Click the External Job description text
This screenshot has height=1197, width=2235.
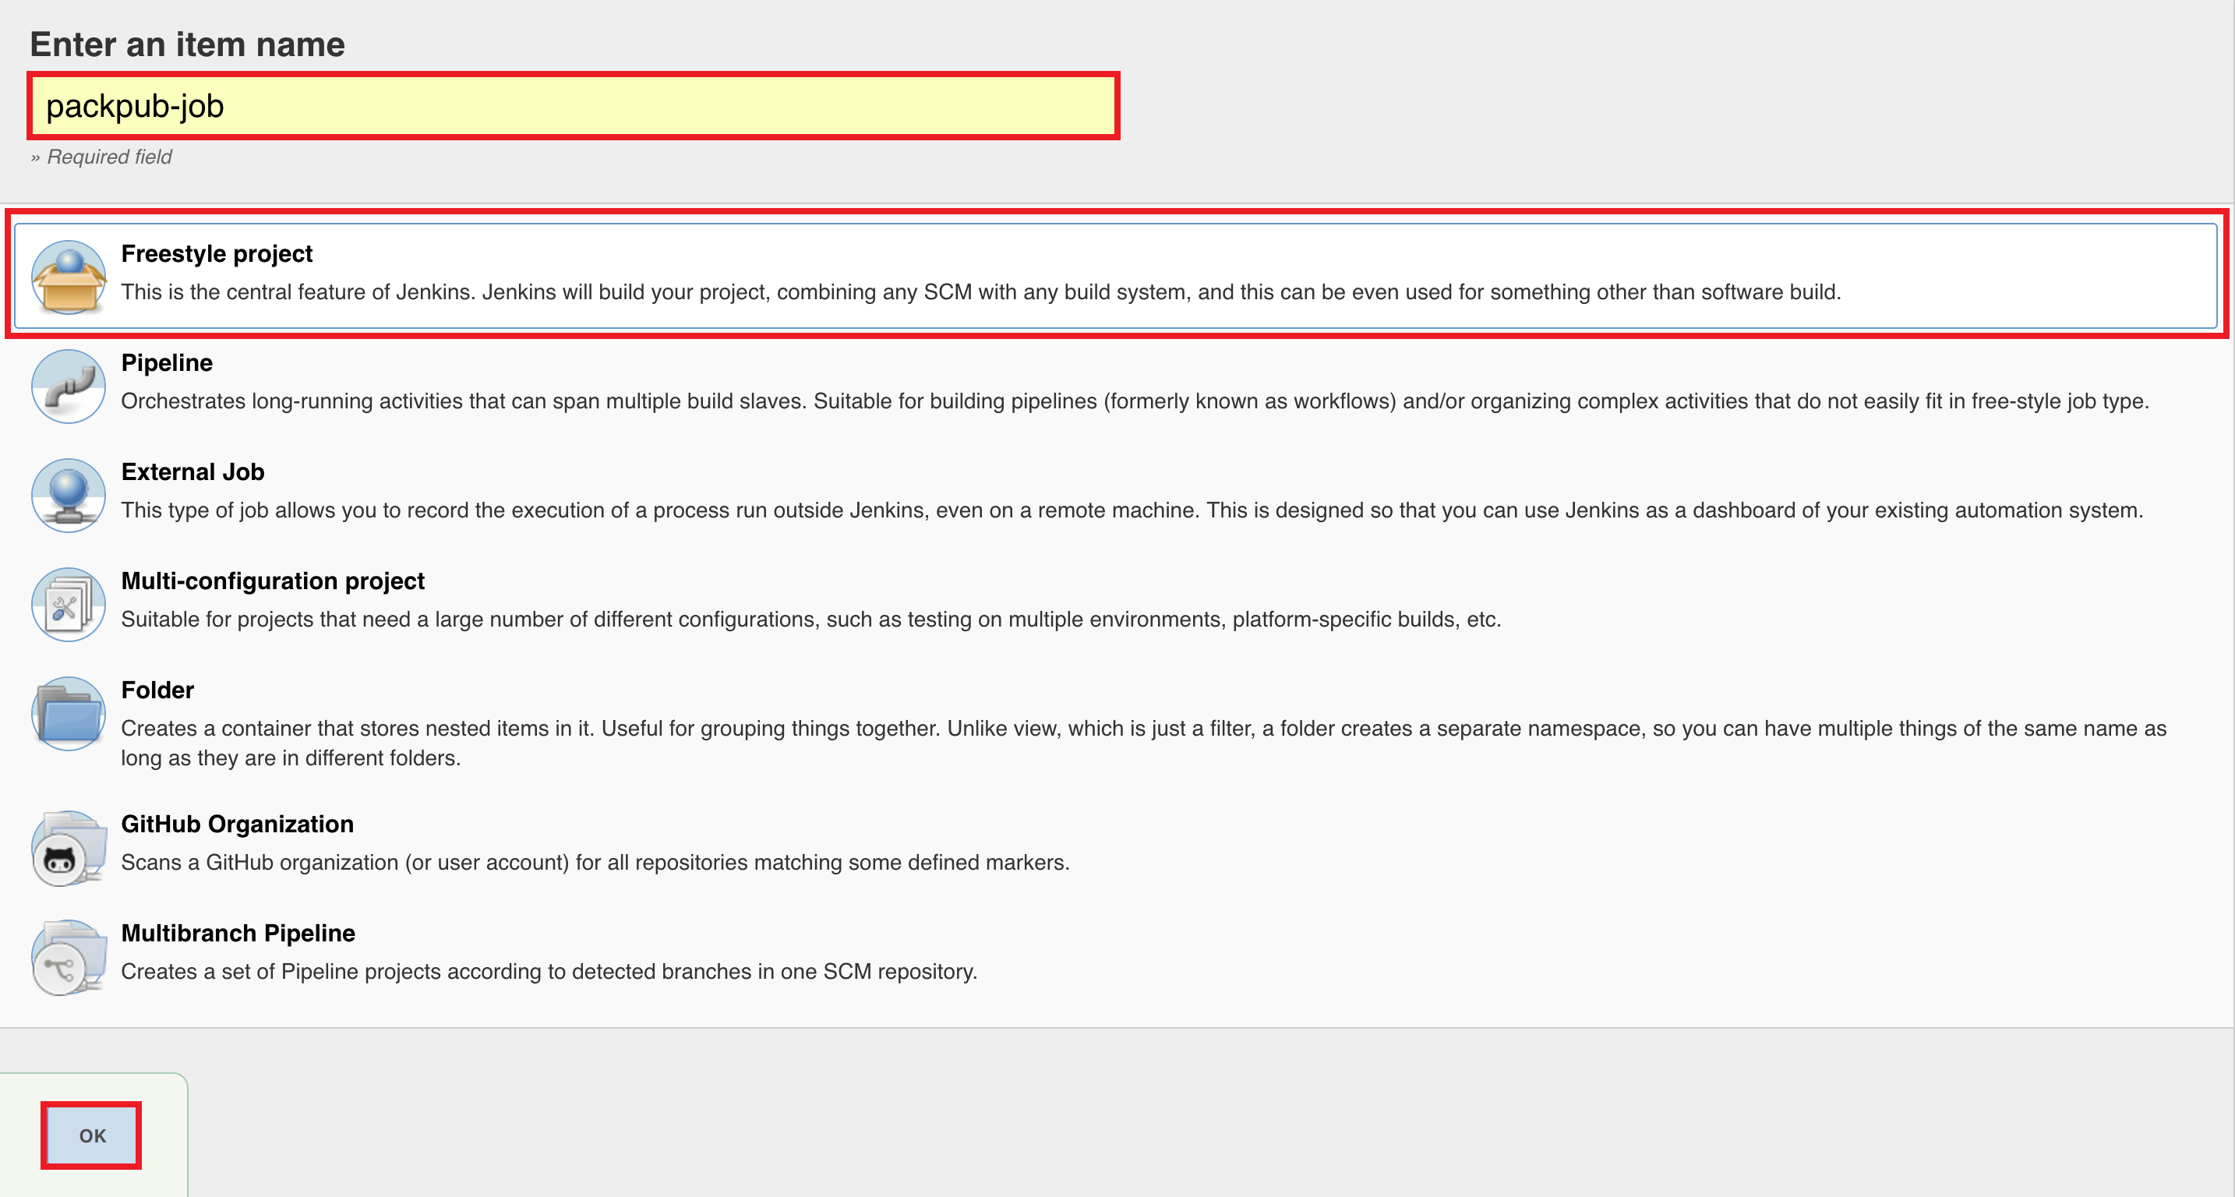[1132, 511]
